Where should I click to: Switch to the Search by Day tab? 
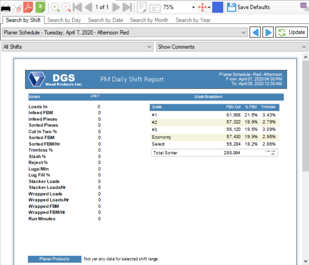[x=64, y=20]
